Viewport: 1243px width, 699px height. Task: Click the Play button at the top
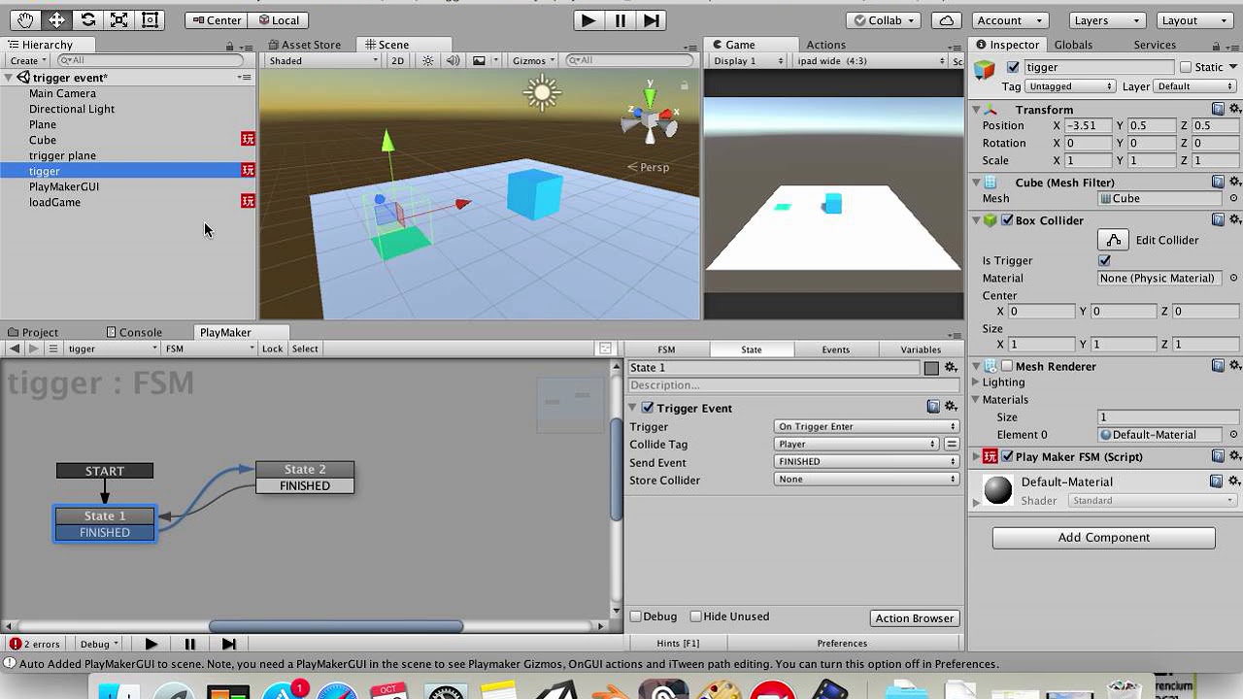click(588, 19)
